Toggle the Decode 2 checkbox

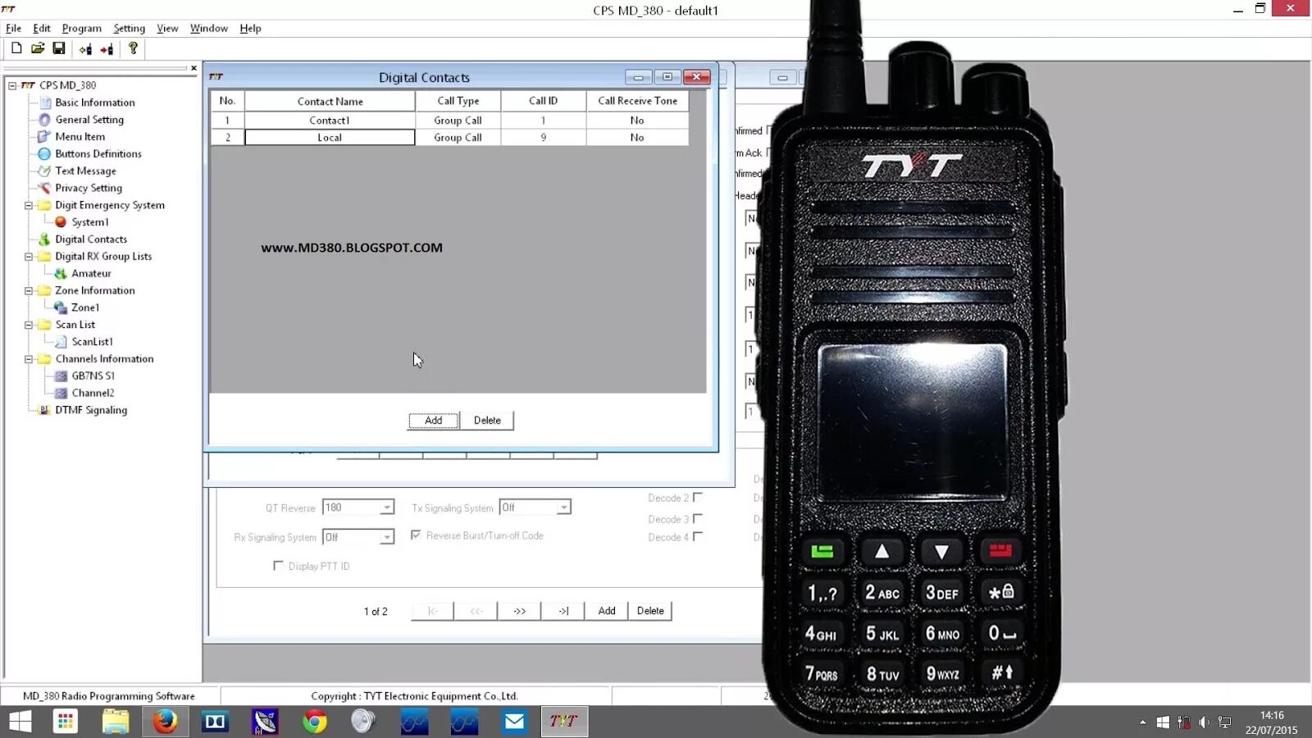pos(698,497)
